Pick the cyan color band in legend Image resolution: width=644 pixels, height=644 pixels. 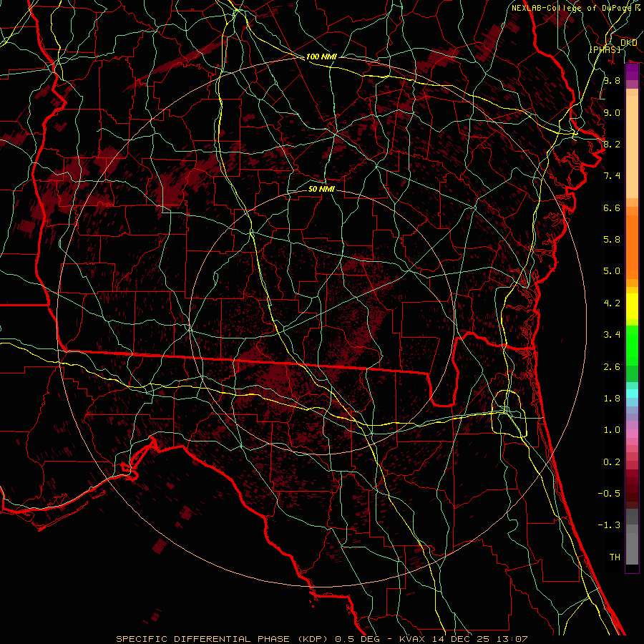(632, 393)
